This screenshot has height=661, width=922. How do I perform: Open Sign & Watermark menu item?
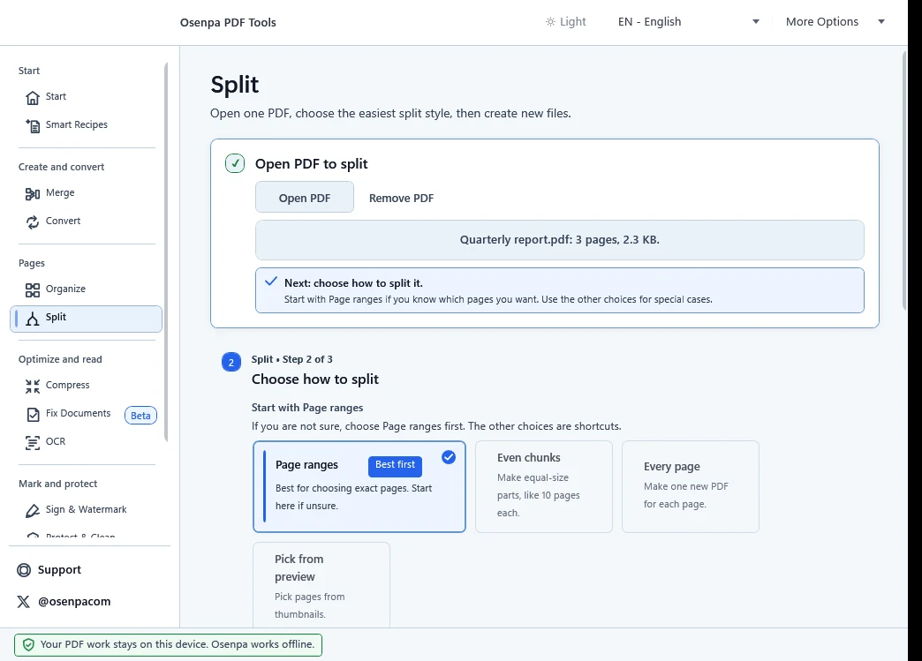click(x=86, y=510)
